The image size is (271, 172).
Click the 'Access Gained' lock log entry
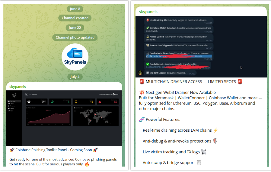click(179, 38)
